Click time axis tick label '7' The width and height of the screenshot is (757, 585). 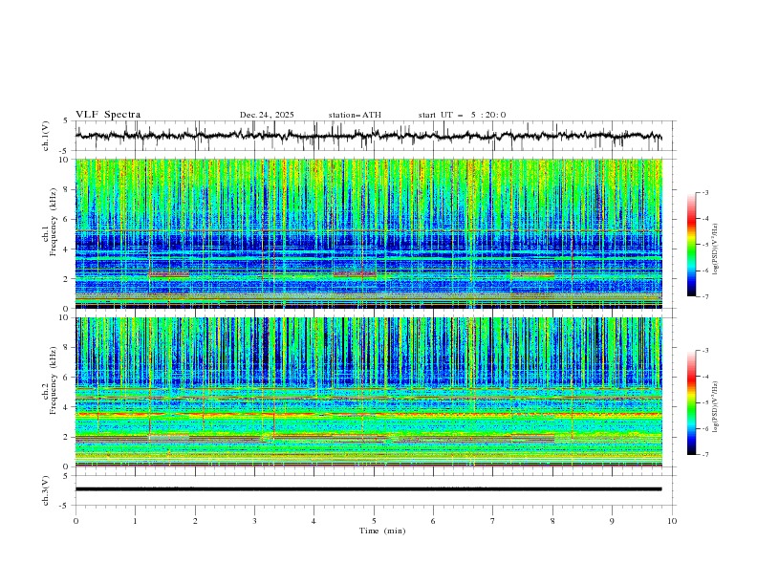pyautogui.click(x=493, y=521)
